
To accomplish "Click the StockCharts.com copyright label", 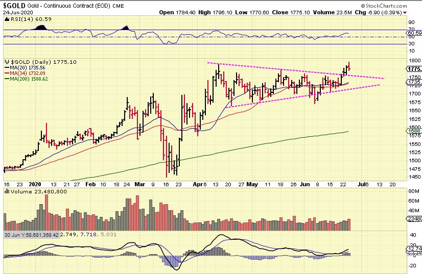I will [x=384, y=6].
